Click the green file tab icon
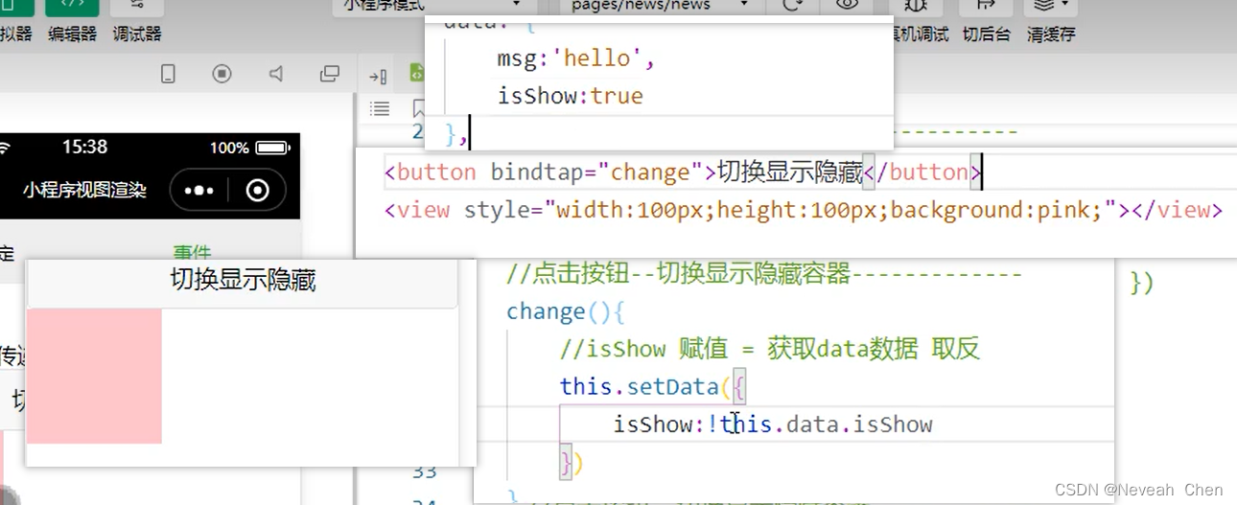Image resolution: width=1237 pixels, height=505 pixels. 417,72
